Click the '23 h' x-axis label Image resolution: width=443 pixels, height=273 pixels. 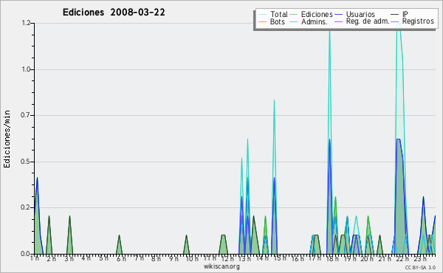[x=420, y=258]
